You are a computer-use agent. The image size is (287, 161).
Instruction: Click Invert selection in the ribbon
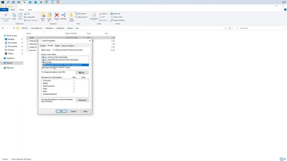pyautogui.click(x=117, y=20)
